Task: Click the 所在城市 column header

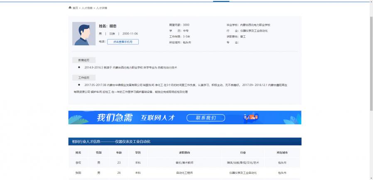Action: (x=282, y=153)
